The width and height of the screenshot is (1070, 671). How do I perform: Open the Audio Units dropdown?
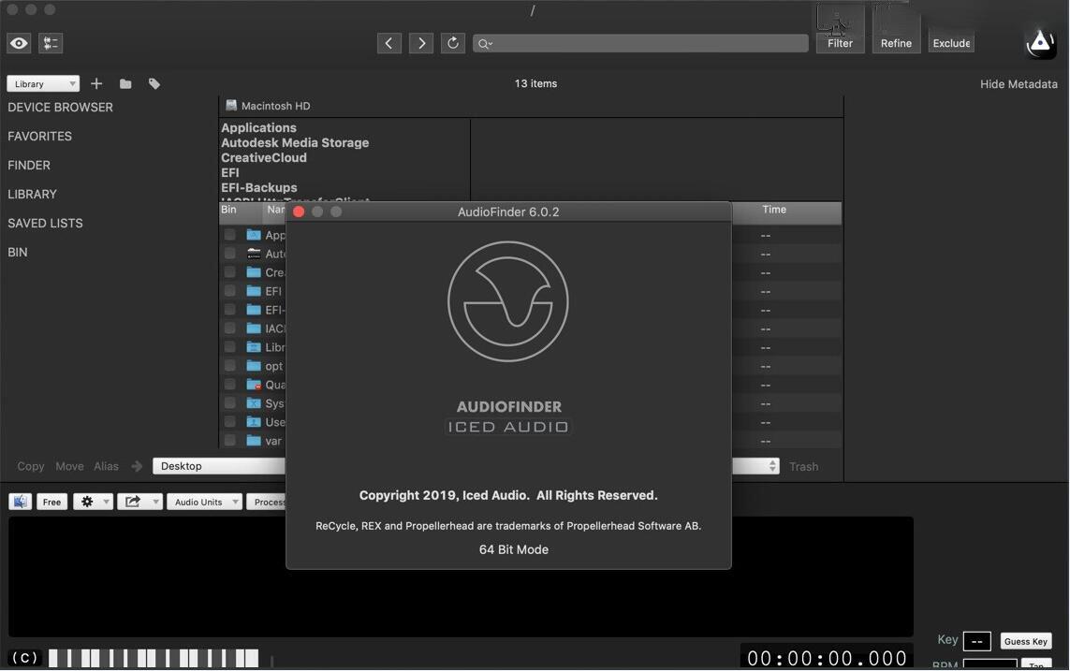(x=204, y=502)
